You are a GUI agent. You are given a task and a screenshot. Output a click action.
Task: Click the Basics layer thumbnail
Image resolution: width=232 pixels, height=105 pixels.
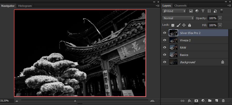(x=173, y=55)
